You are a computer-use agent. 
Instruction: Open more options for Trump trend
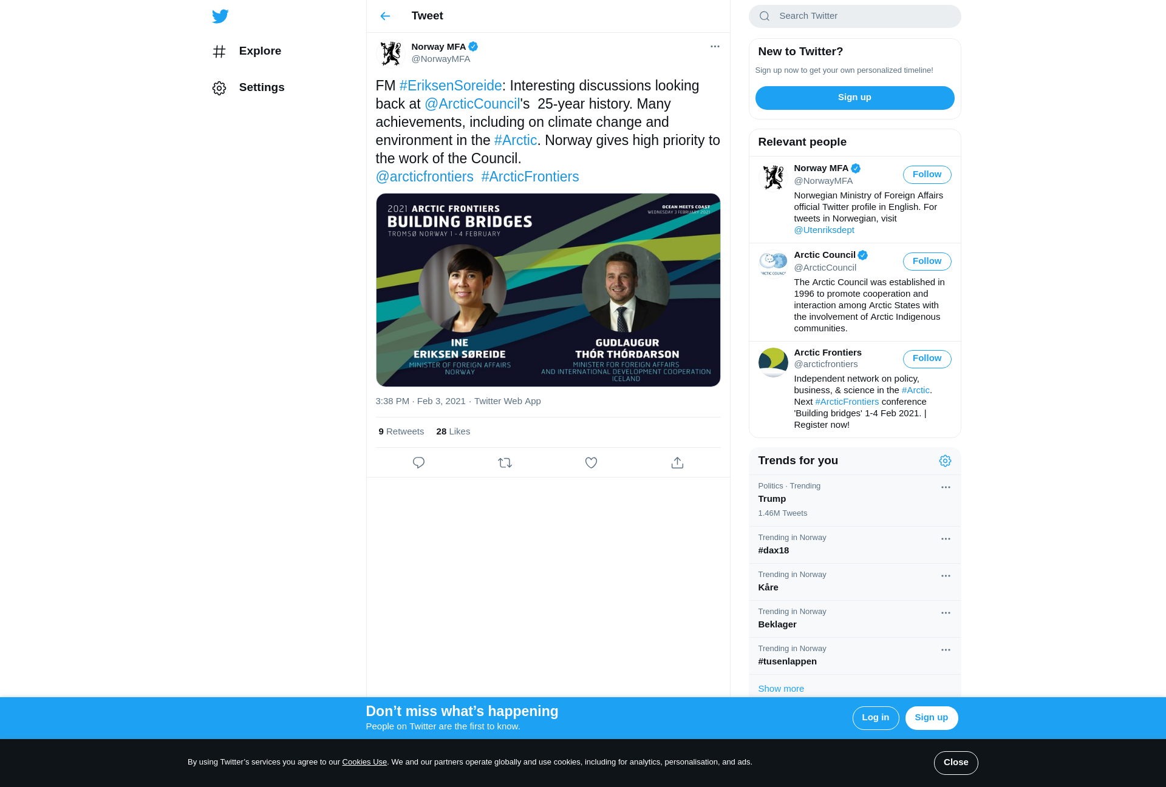pos(946,487)
